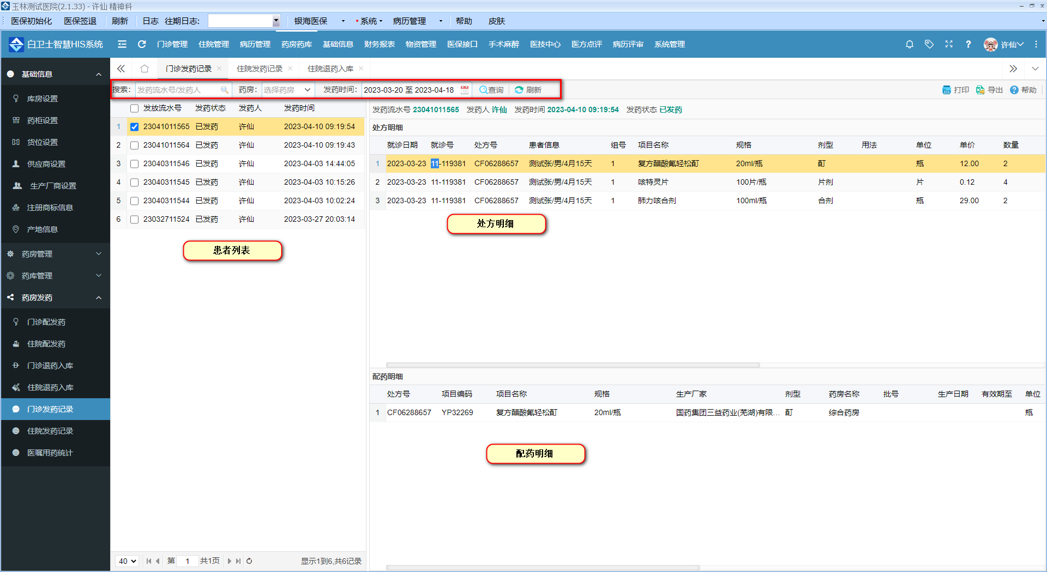Click the magnifier icon in search field
1047x572 pixels.
pos(224,90)
